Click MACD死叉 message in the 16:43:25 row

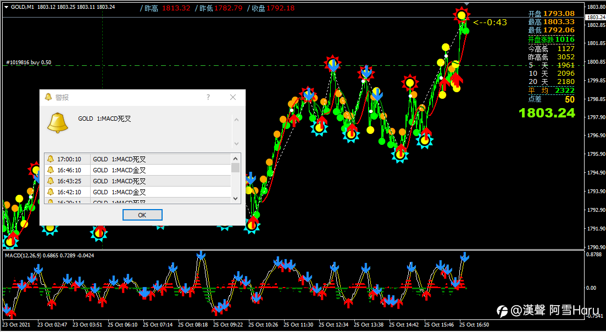(x=119, y=181)
